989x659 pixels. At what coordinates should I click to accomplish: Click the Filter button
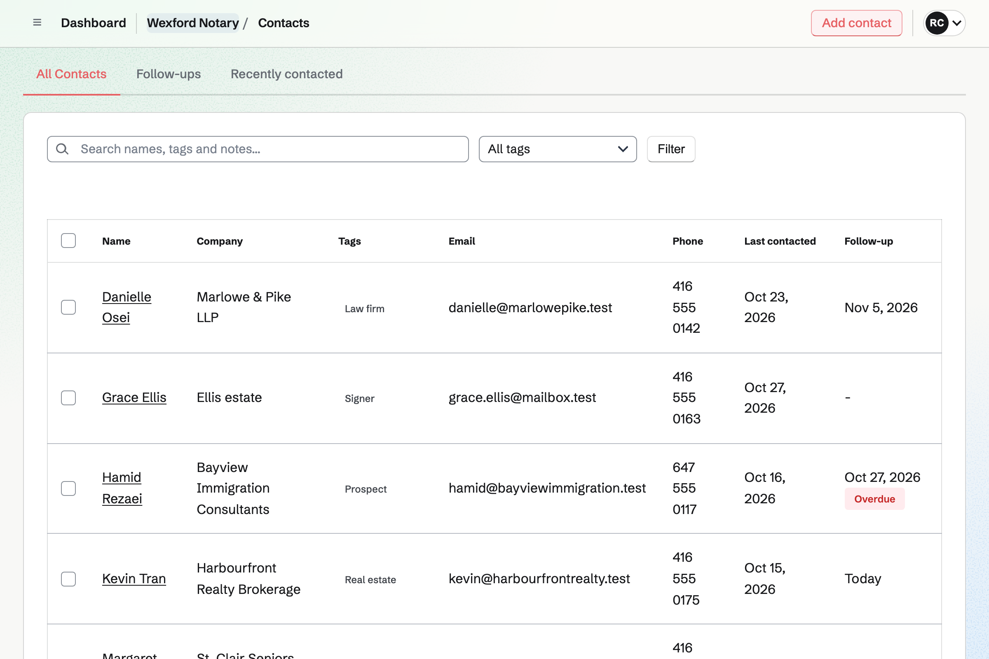[x=671, y=149]
